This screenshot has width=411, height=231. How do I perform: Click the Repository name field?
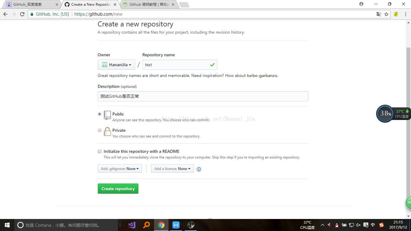click(180, 65)
